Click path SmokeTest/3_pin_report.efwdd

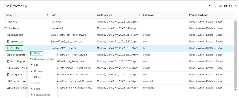[68, 35]
